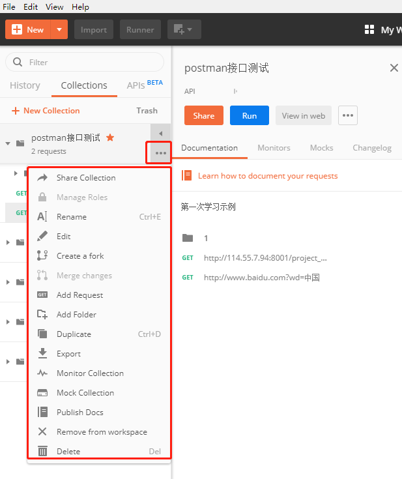Click the orange documentation book icon
Image resolution: width=402 pixels, height=479 pixels.
186,176
